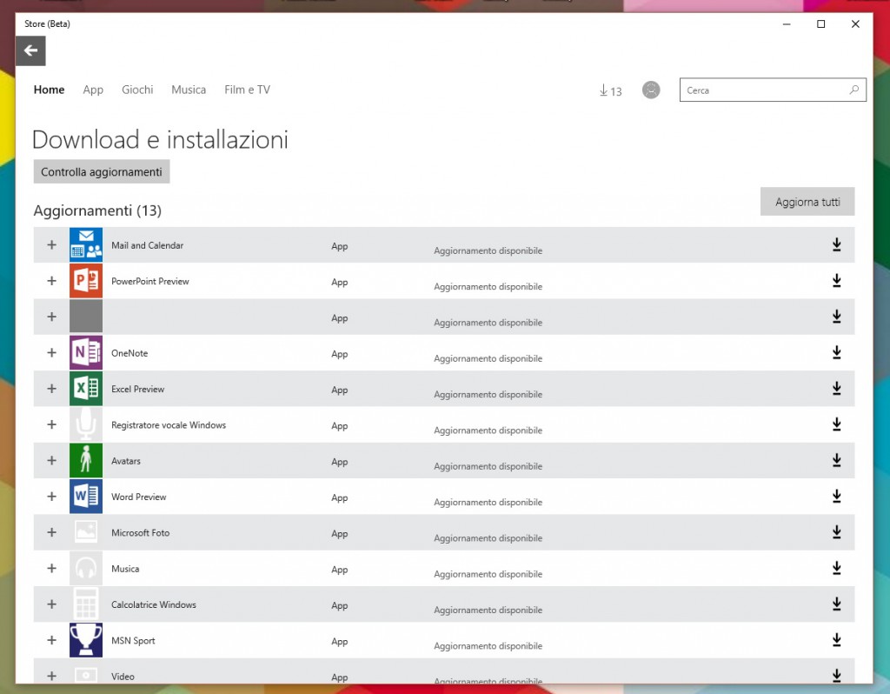Click the Calcolatrice Windows icon
890x694 pixels.
(x=86, y=604)
